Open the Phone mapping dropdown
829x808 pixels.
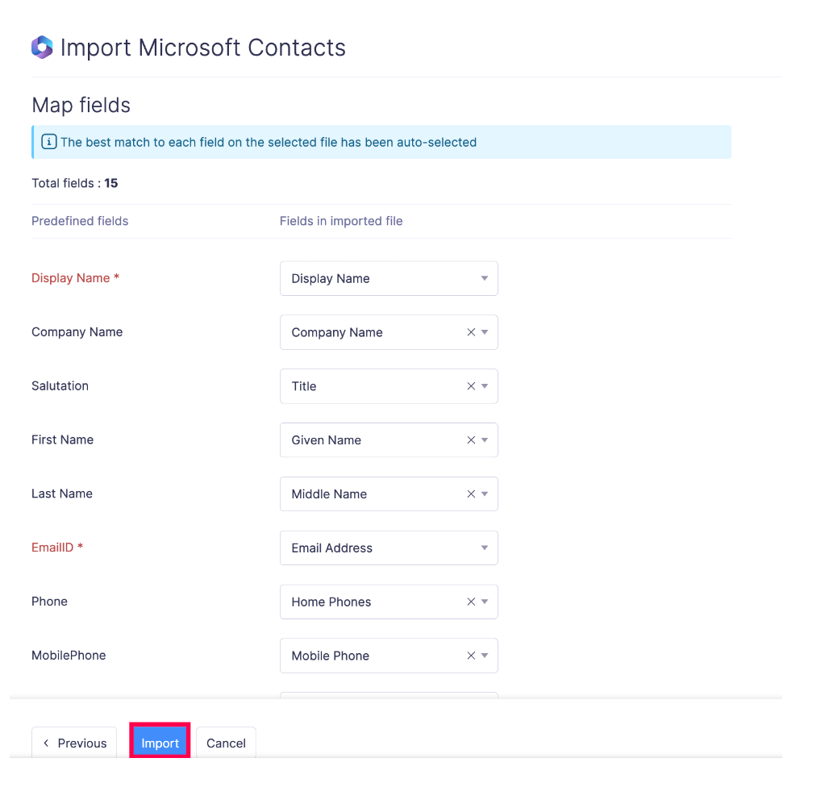point(487,601)
